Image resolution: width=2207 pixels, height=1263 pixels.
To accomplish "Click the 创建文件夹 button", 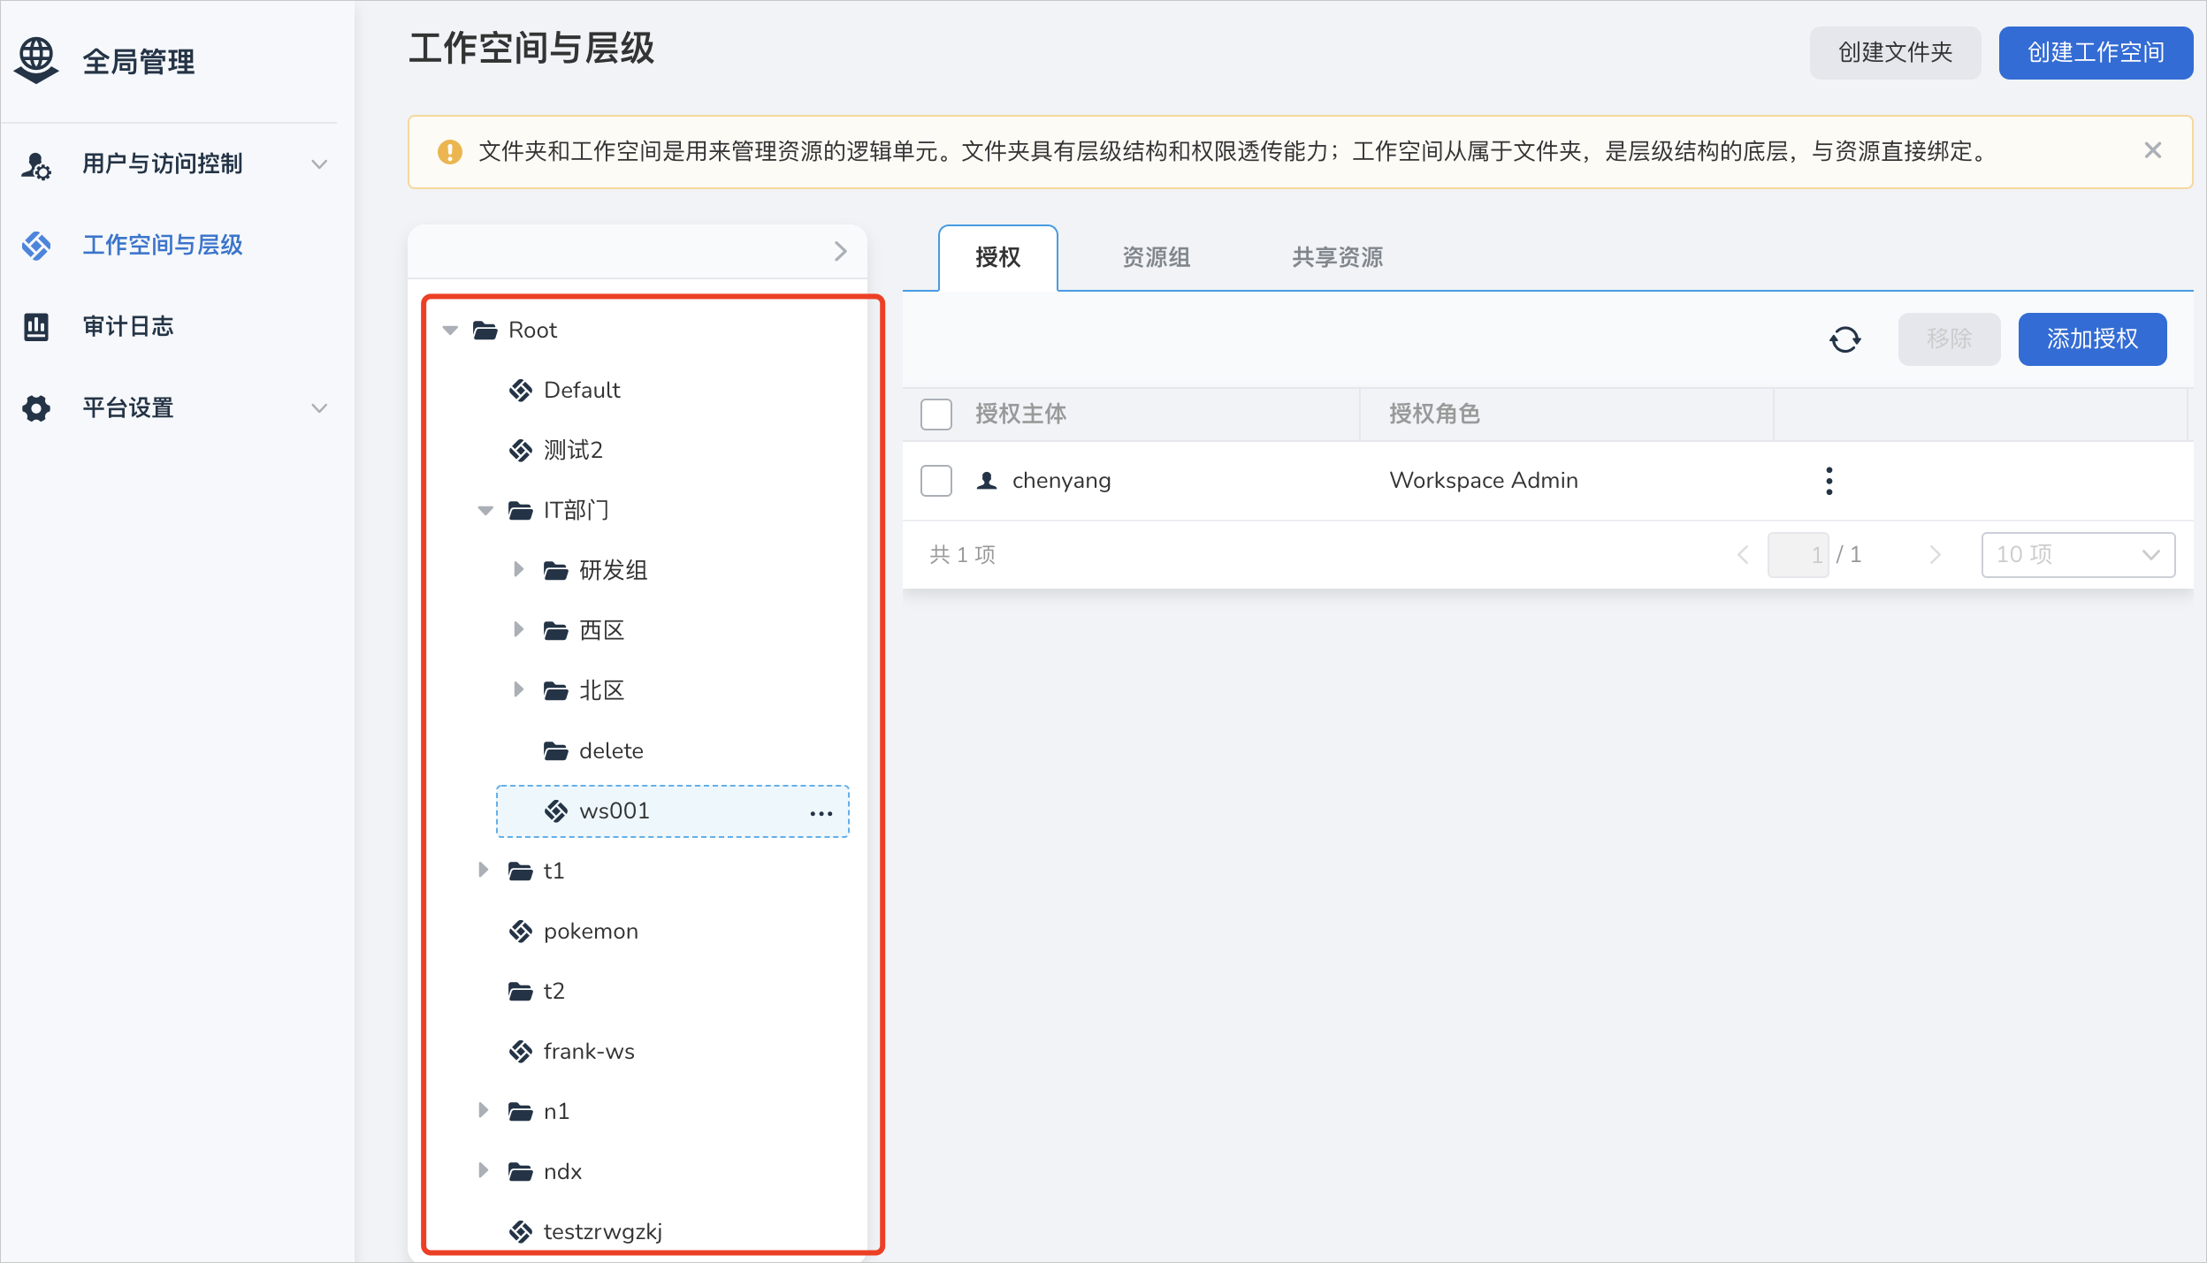I will (1895, 53).
